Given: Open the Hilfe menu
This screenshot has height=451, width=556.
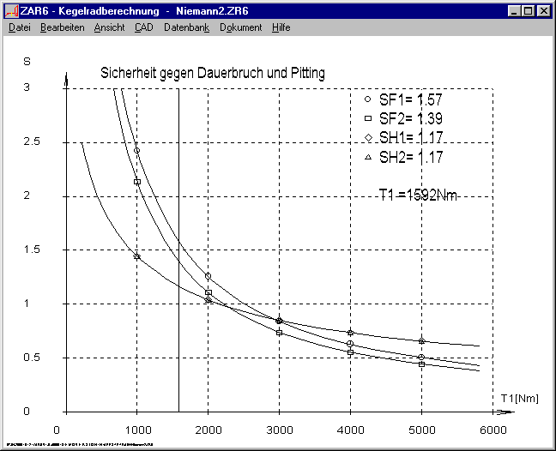Looking at the screenshot, I should click(x=281, y=27).
